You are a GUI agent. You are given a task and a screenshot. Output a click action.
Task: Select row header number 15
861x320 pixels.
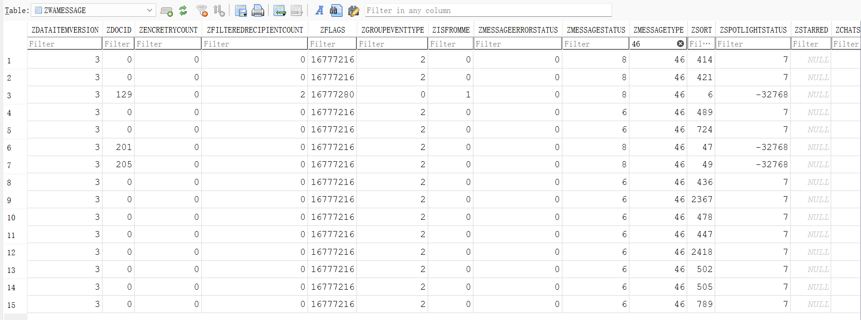coord(15,305)
